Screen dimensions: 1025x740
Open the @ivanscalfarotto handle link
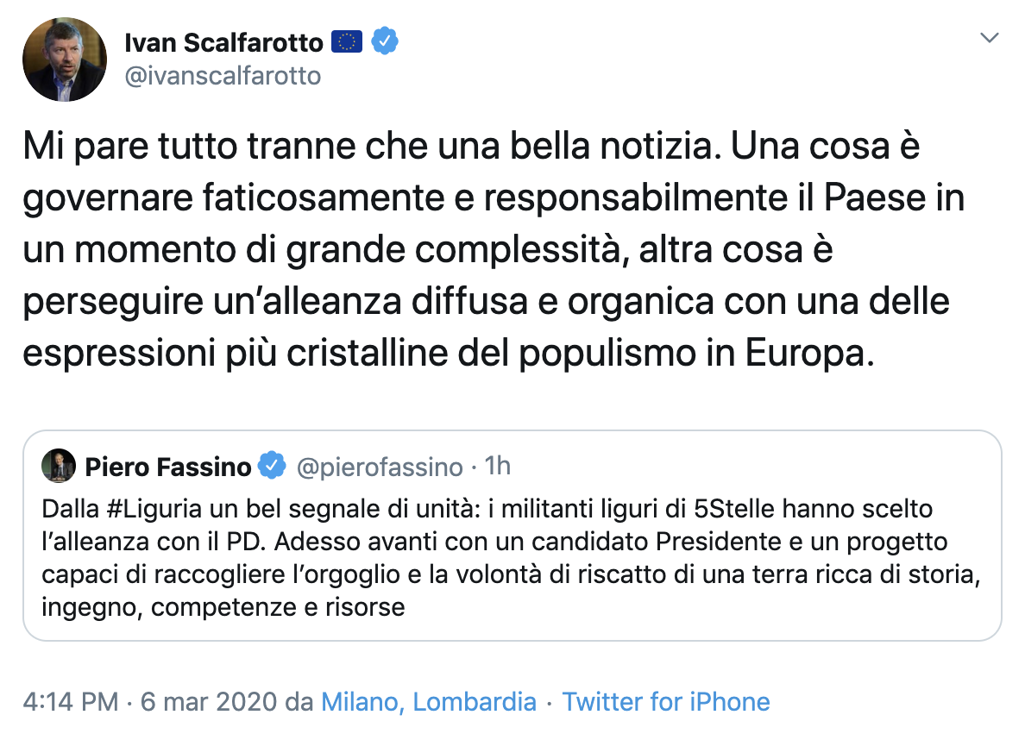(x=223, y=76)
